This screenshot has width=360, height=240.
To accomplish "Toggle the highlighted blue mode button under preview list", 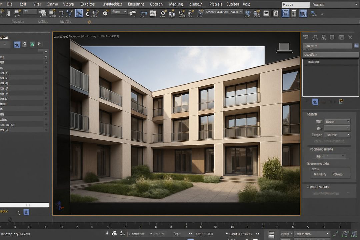I will click(315, 101).
